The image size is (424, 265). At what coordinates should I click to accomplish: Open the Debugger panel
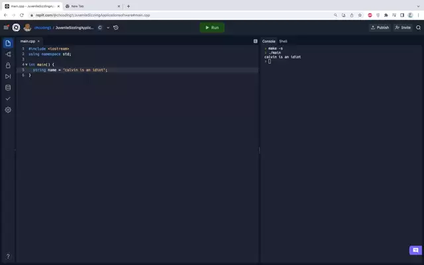8,77
